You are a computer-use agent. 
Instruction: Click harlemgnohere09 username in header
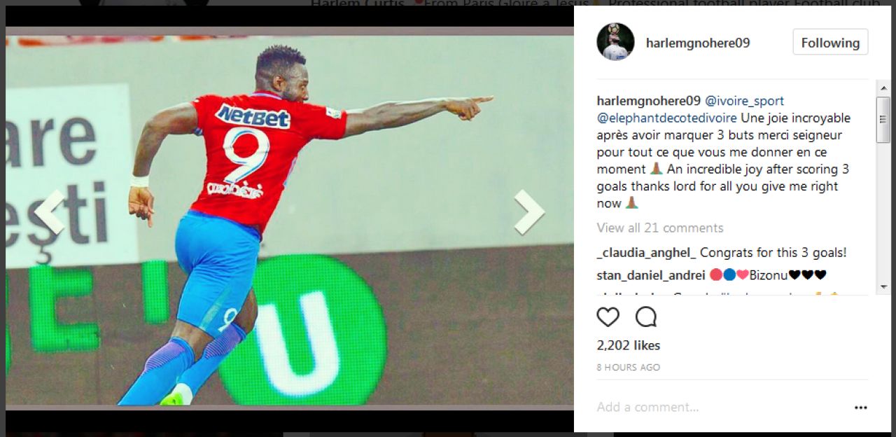click(698, 43)
